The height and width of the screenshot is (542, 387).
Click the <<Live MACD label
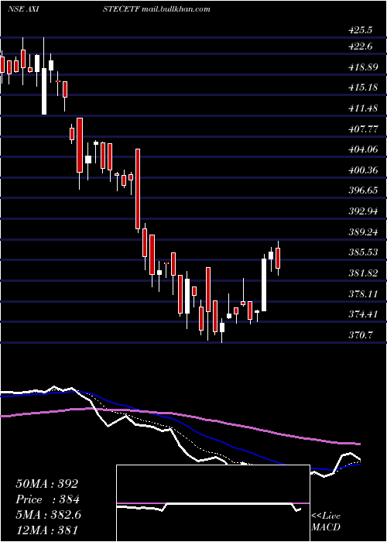coord(326,522)
